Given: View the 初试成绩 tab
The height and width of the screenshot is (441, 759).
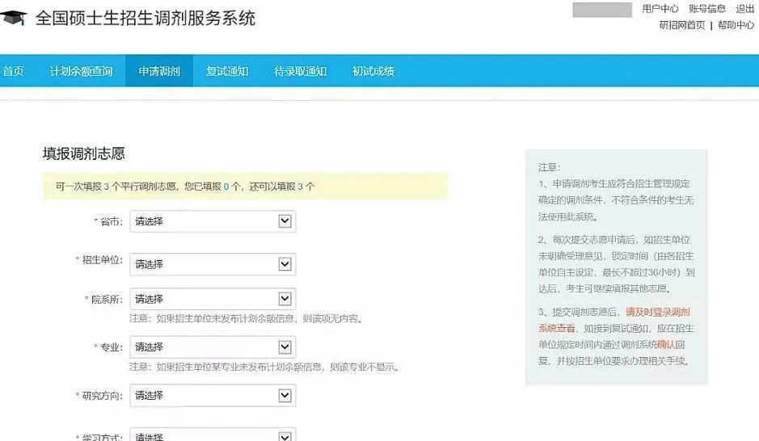Looking at the screenshot, I should 373,71.
